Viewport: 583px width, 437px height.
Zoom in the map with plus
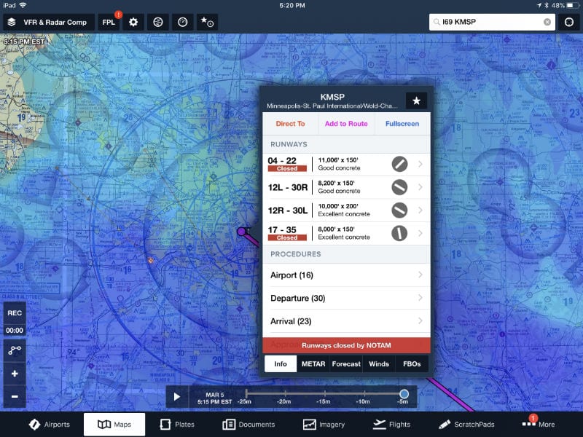15,374
